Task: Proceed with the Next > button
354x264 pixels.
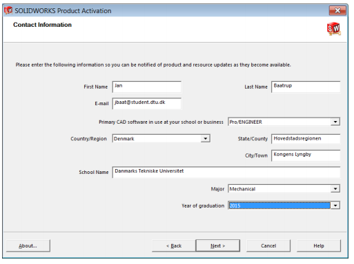Action: [x=218, y=245]
